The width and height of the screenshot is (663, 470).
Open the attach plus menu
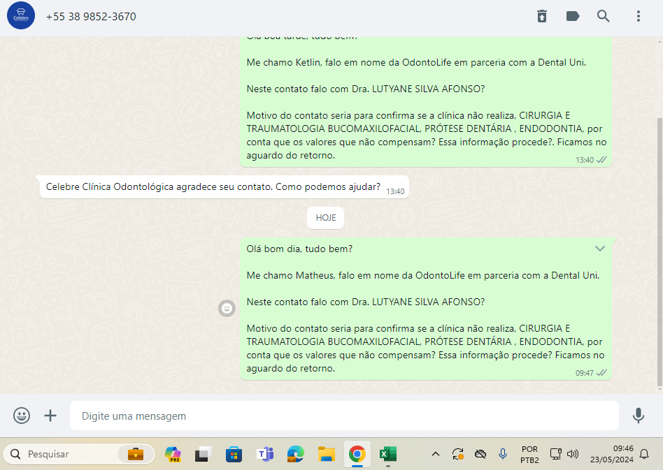50,416
